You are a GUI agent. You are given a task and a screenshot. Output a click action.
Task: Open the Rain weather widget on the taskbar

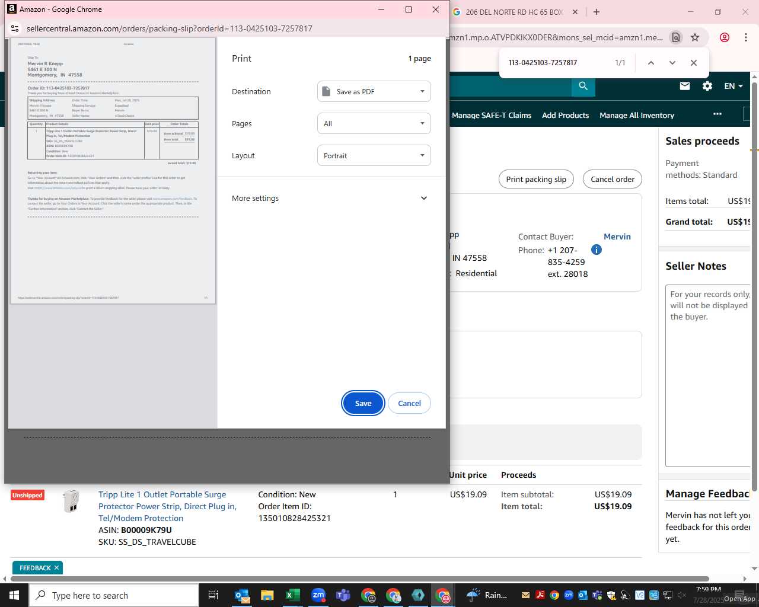click(x=487, y=595)
